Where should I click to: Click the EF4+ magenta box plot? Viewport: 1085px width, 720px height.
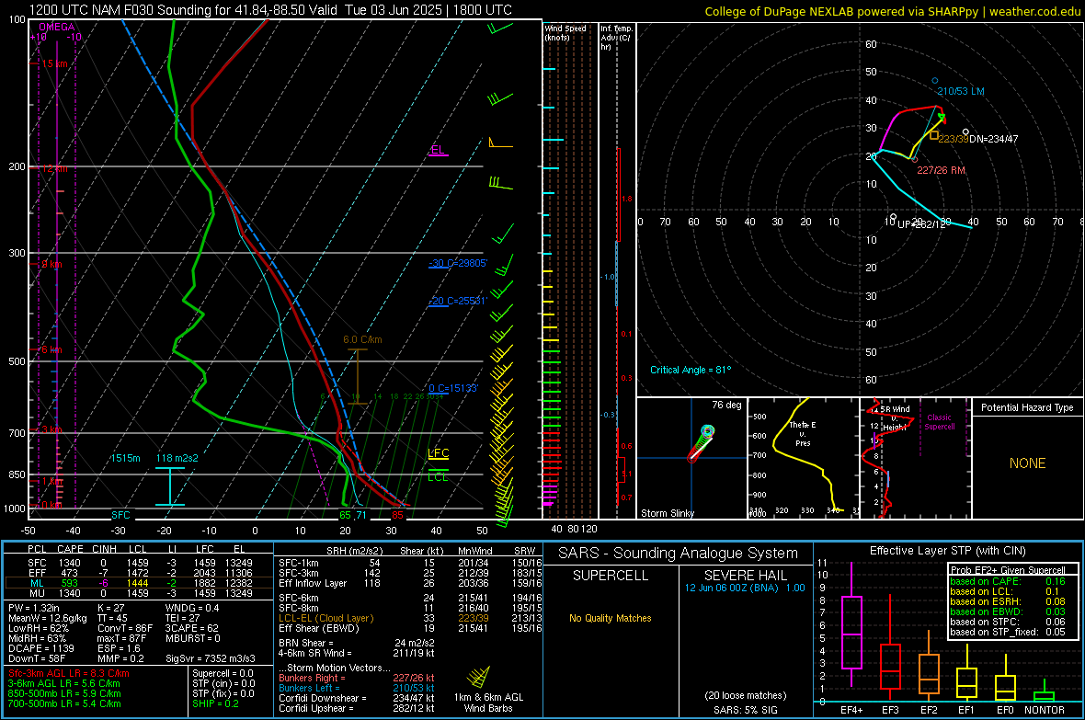click(851, 625)
